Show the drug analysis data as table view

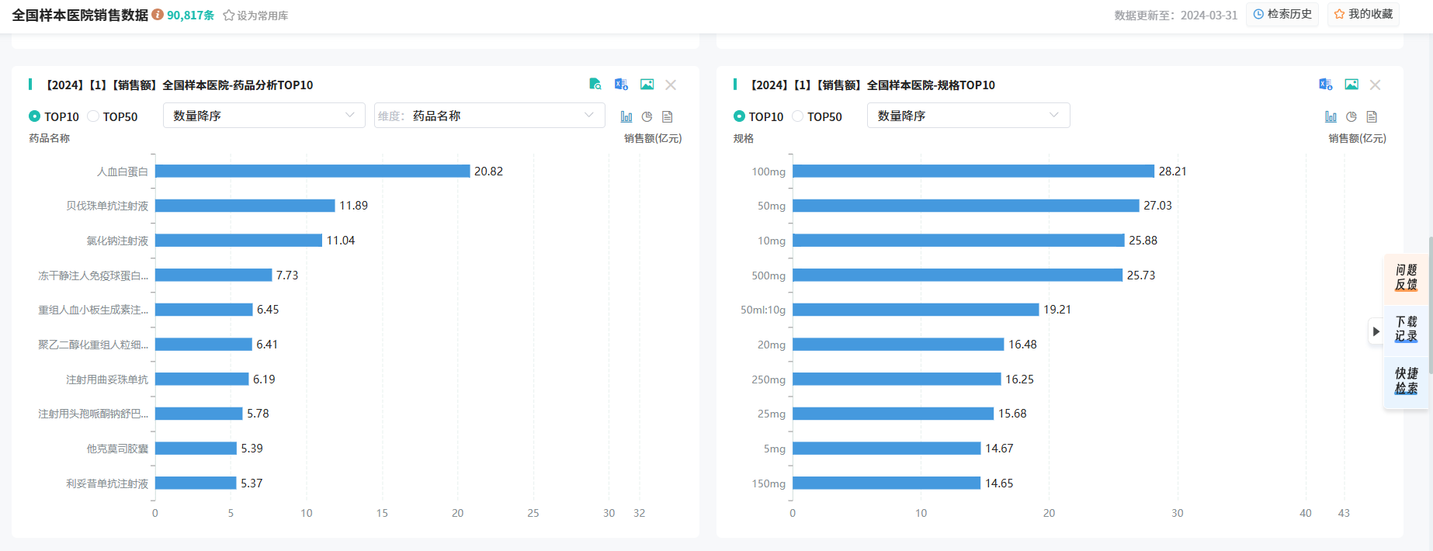[x=667, y=116]
